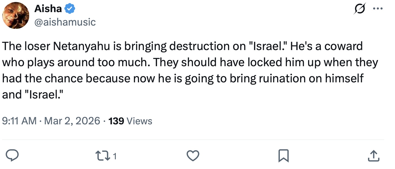
Task: Open the share post icon
Action: pos(374,156)
